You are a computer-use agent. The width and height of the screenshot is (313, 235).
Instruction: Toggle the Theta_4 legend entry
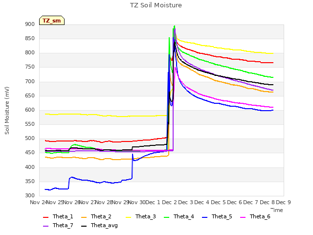tap(179, 216)
